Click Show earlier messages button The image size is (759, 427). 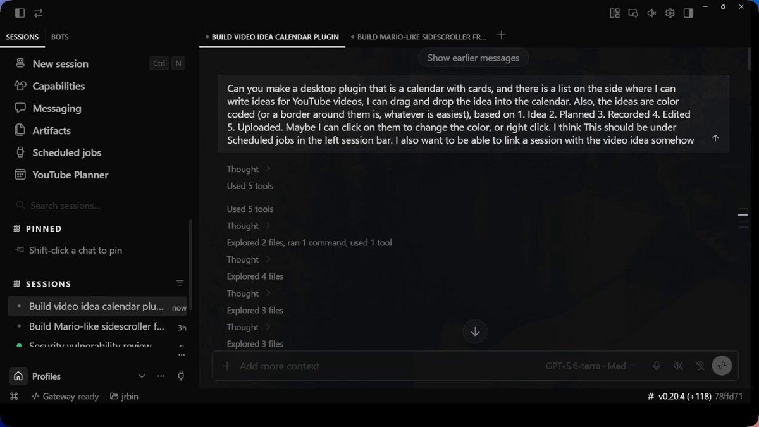tap(473, 58)
